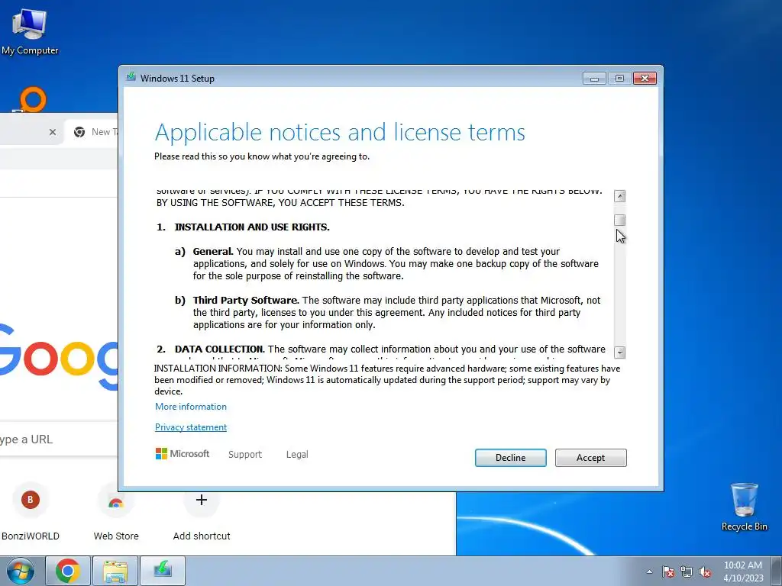Open the Support link in Setup

click(x=245, y=455)
